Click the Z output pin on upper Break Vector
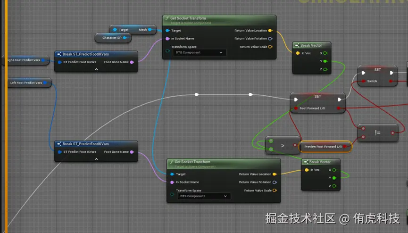408x233 pixels. pos(325,69)
